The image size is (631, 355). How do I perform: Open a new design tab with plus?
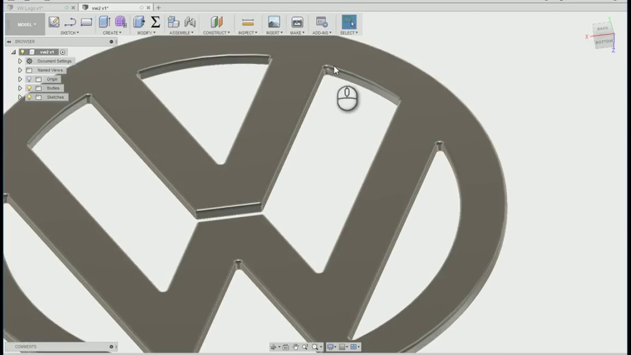tap(158, 8)
